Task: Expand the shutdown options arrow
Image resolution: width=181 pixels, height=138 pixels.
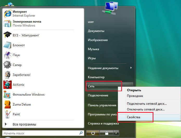Action: (x=116, y=133)
